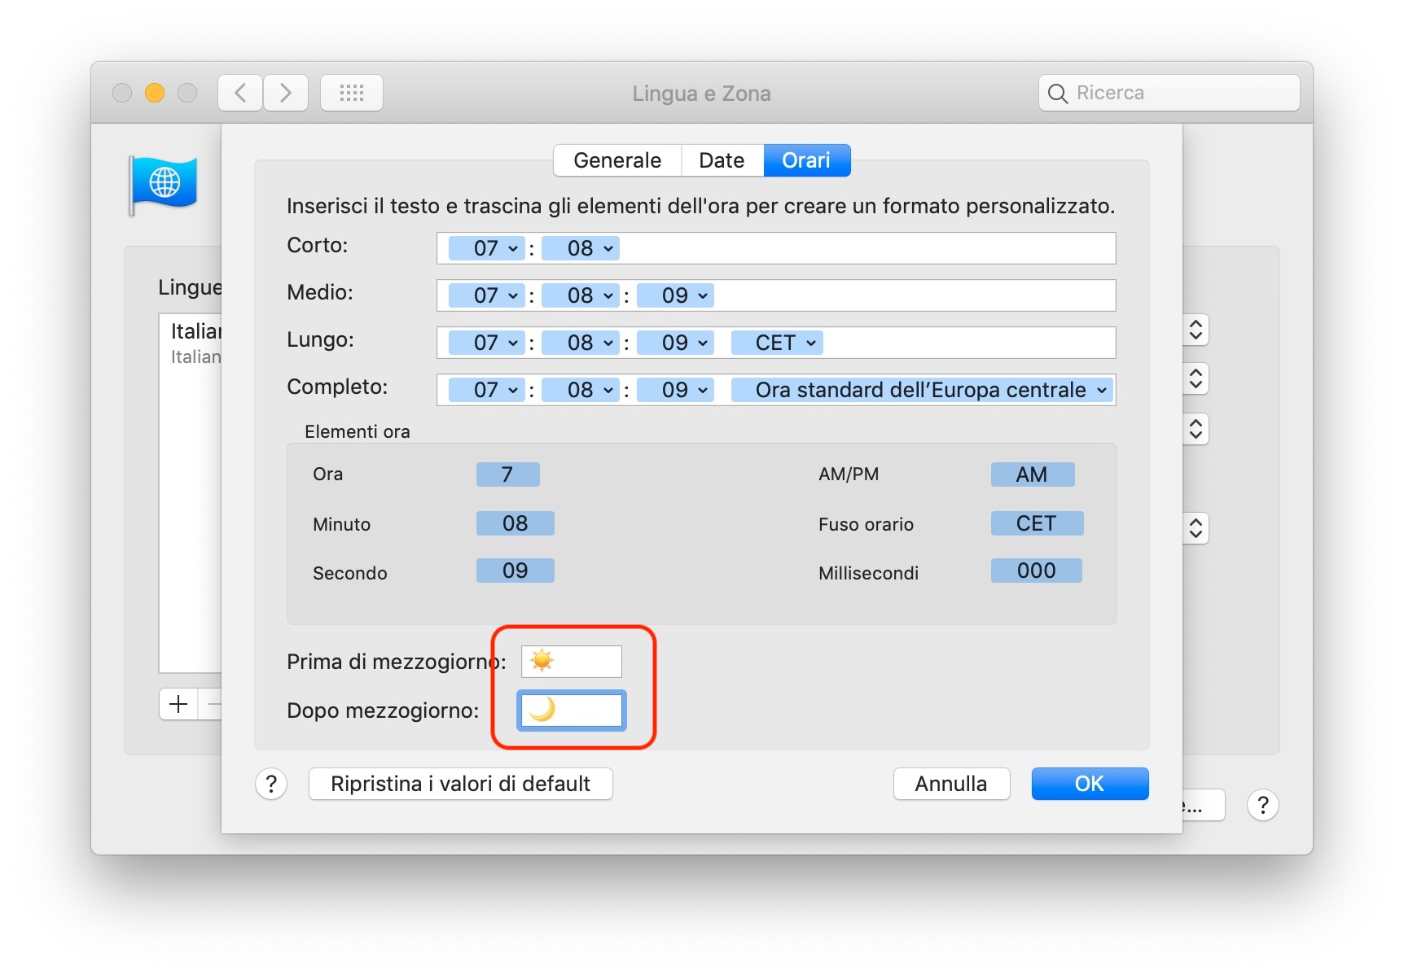The height and width of the screenshot is (975, 1404).
Task: Select the Secondo element token 09
Action: (515, 571)
